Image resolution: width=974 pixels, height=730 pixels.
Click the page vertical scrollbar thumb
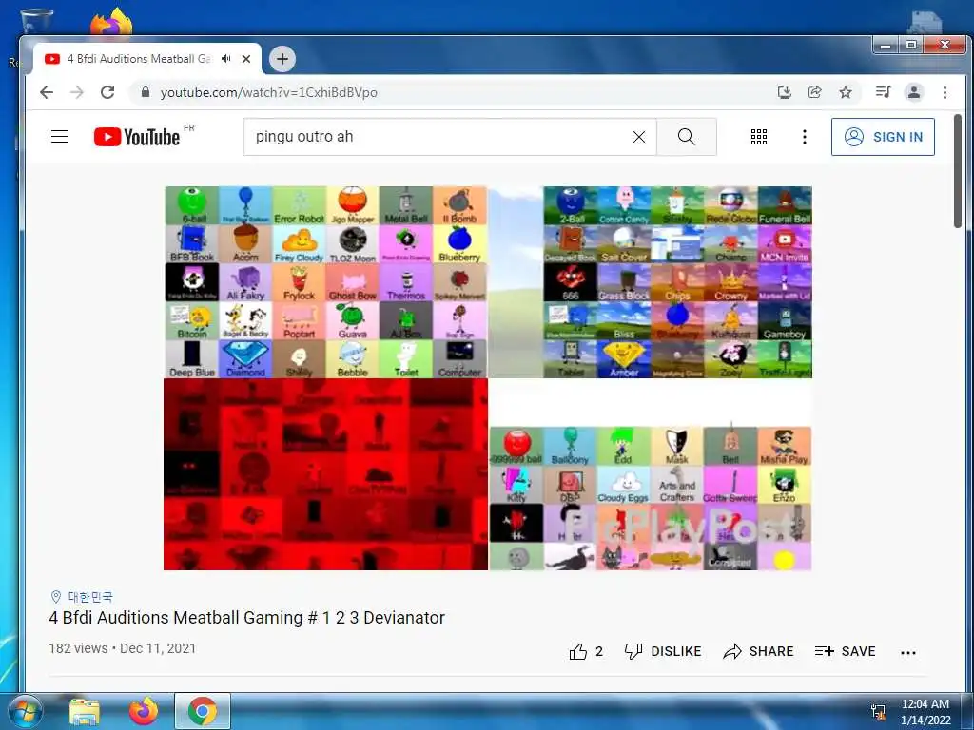click(x=957, y=171)
